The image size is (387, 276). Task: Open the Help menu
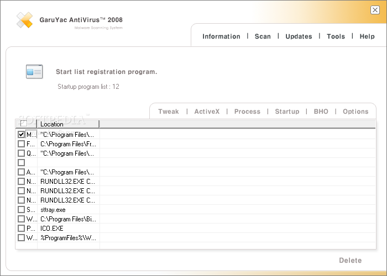pyautogui.click(x=367, y=36)
